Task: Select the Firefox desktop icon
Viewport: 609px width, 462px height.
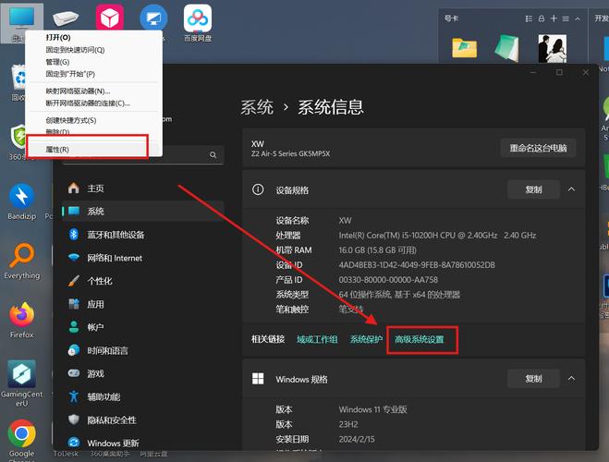Action: click(x=22, y=320)
